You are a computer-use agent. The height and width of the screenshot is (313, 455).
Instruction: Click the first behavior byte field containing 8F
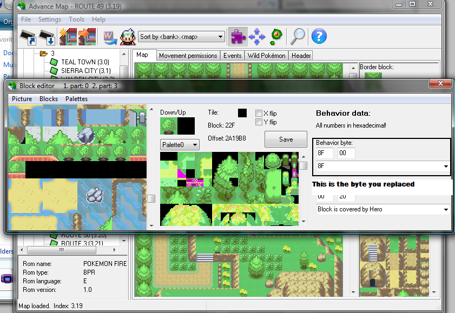click(325, 153)
